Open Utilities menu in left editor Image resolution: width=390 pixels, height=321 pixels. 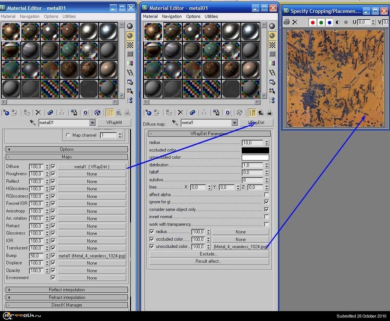coord(69,16)
